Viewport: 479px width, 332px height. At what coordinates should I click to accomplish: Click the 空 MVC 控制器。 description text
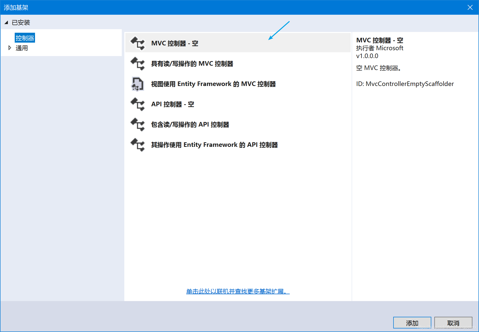pos(379,68)
